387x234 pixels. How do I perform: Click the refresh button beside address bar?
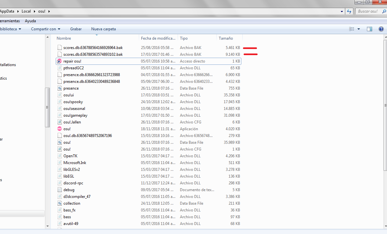[x=349, y=11]
